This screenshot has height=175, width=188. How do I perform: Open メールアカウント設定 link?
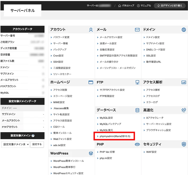click(x=111, y=37)
